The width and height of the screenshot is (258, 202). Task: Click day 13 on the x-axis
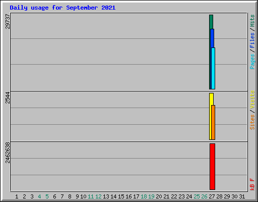[x=106, y=196]
